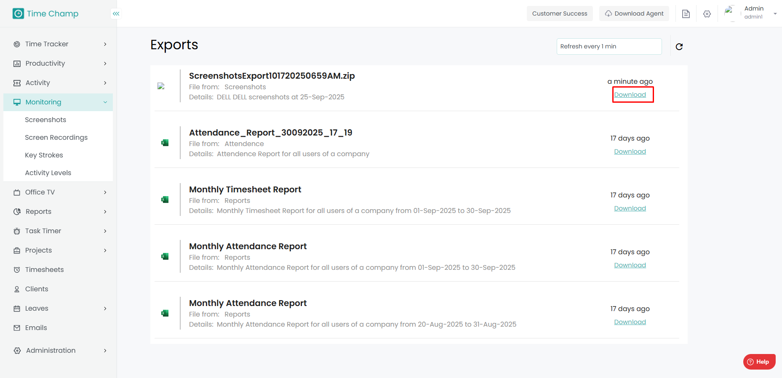Open the Refresh every 1 min dropdown
Image resolution: width=782 pixels, height=378 pixels.
(x=609, y=46)
